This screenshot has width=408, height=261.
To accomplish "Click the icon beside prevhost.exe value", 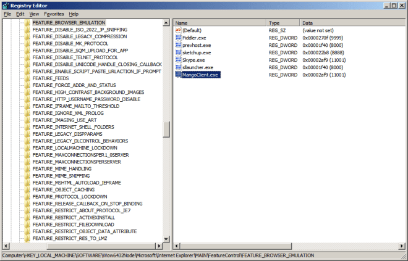I will (179, 45).
